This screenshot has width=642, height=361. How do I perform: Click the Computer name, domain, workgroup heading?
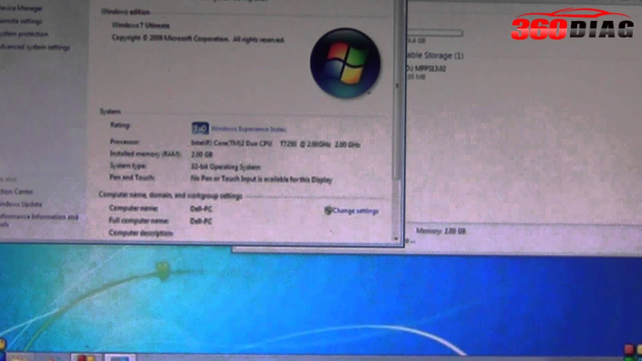click(171, 195)
